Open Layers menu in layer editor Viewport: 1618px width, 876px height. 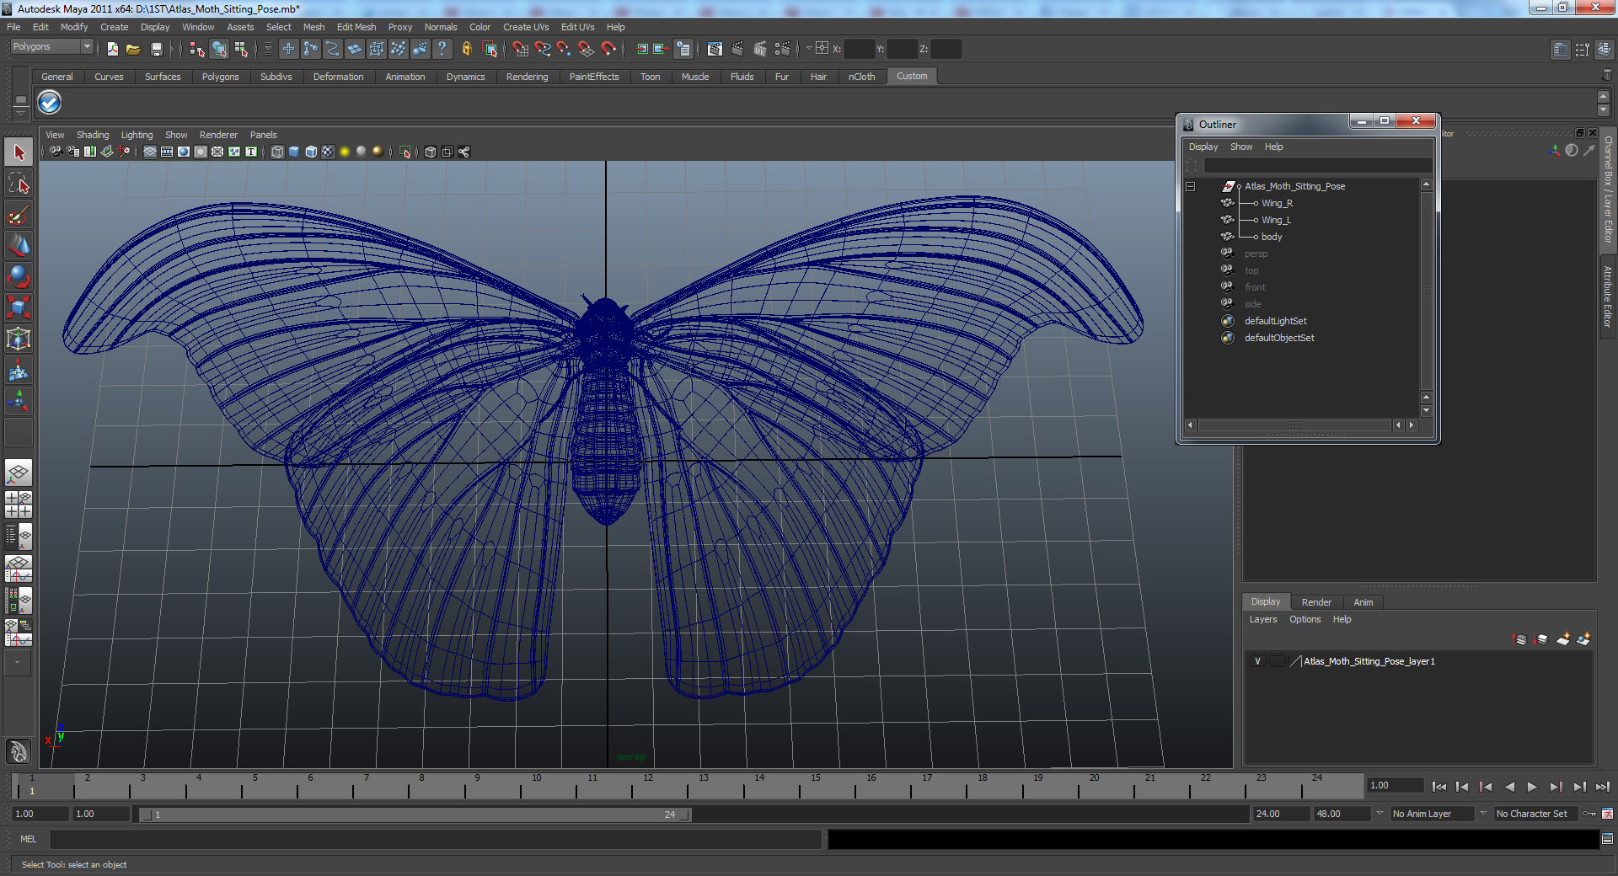click(1262, 619)
